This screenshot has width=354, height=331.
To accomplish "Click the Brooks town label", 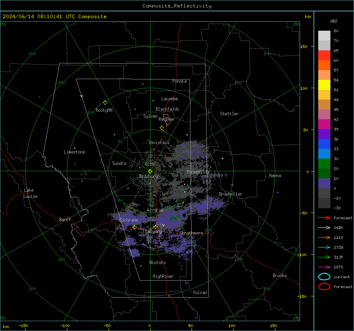I will pyautogui.click(x=280, y=276).
